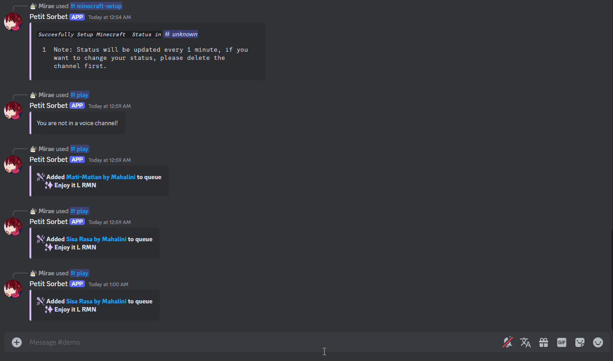This screenshot has height=361, width=613.
Task: Open the GIF picker
Action: tap(562, 342)
